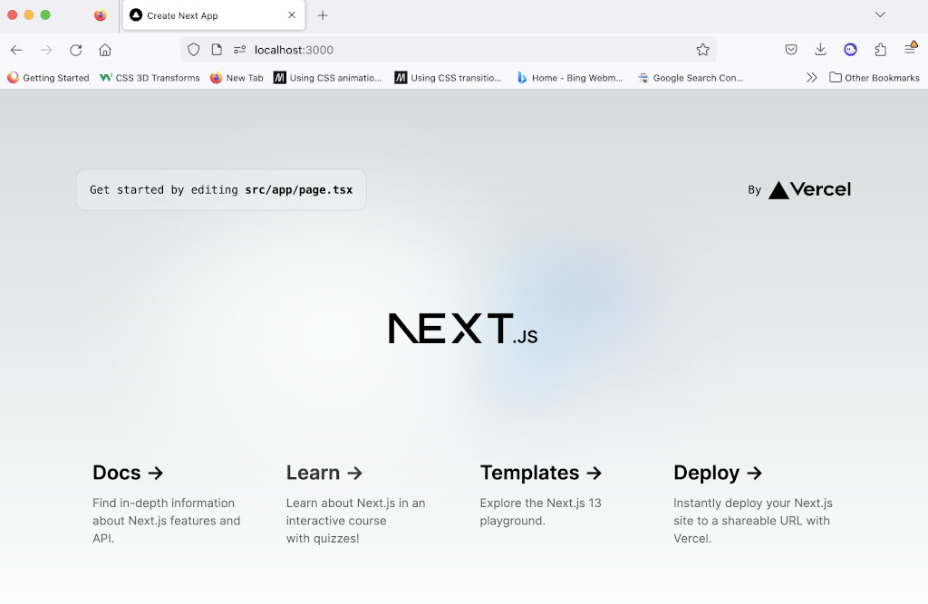The height and width of the screenshot is (604, 928).
Task: Click text 'Explore the Next.js 13 playground'
Action: click(540, 512)
